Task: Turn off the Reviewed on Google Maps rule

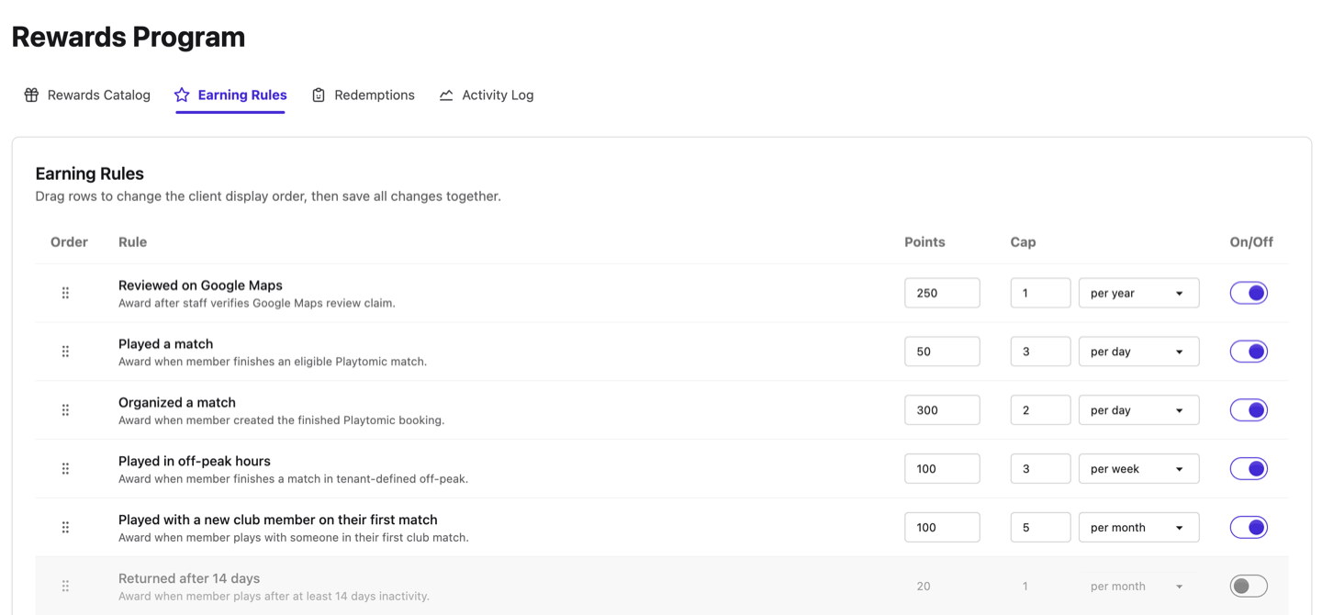Action: click(x=1249, y=293)
